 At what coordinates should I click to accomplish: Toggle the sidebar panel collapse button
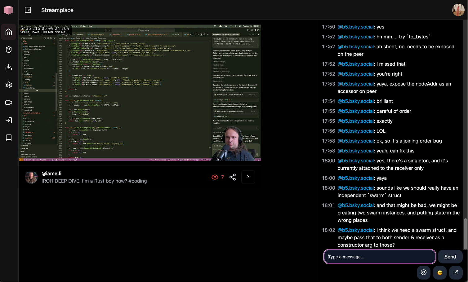(28, 10)
